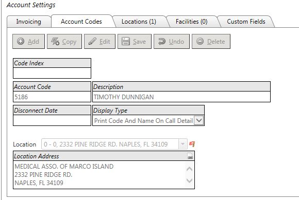Click the Code Index column header
This screenshot has height=200, width=299.
[52, 63]
